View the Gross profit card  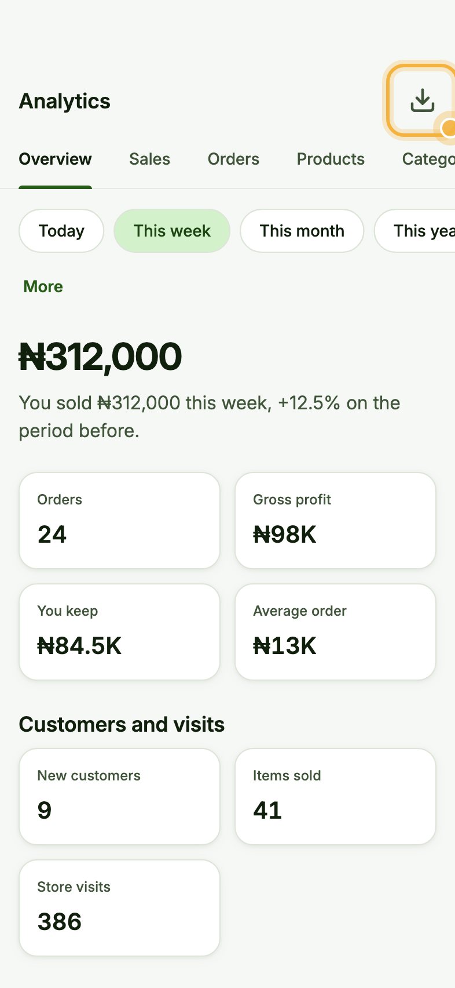335,521
